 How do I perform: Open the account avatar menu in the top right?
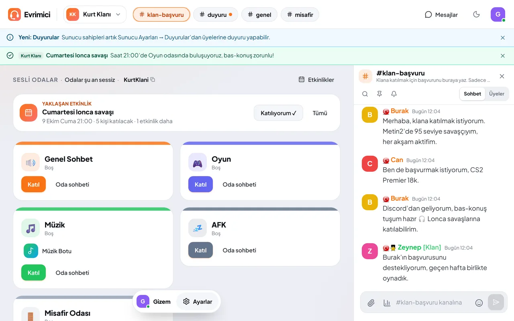pyautogui.click(x=498, y=14)
